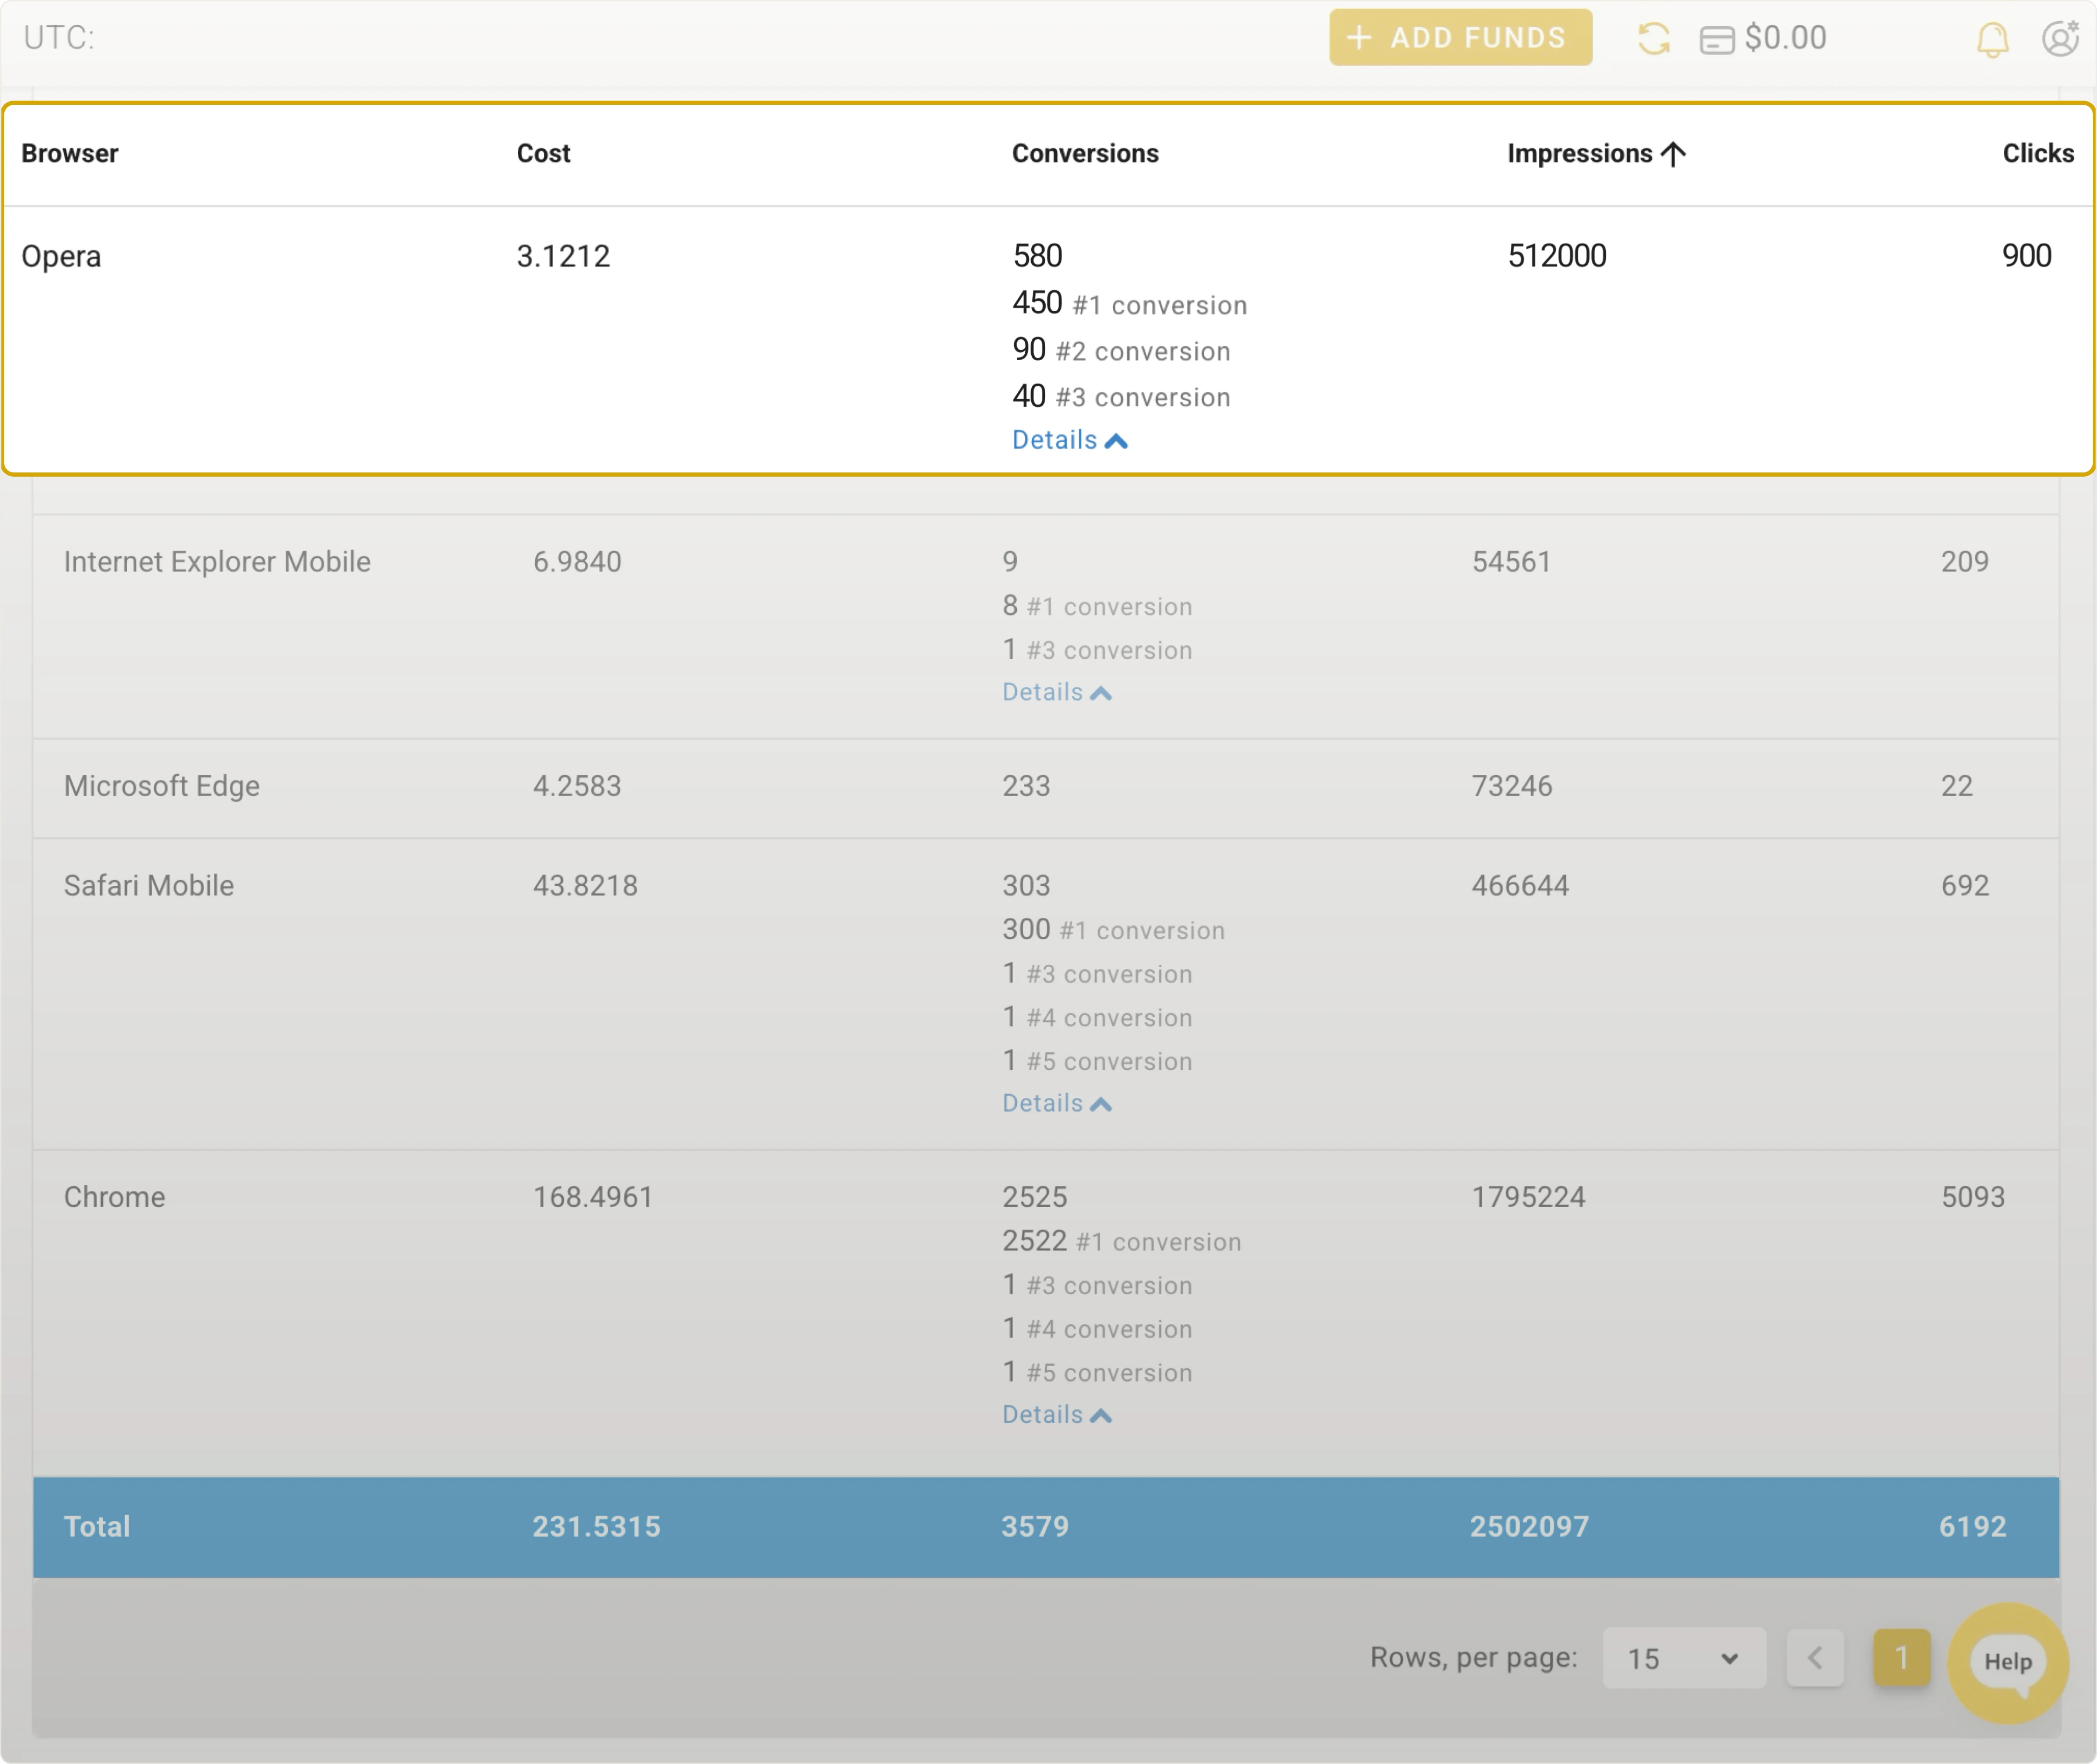This screenshot has width=2097, height=1764.
Task: Collapse Internet Explorer Mobile Details
Action: (1056, 692)
